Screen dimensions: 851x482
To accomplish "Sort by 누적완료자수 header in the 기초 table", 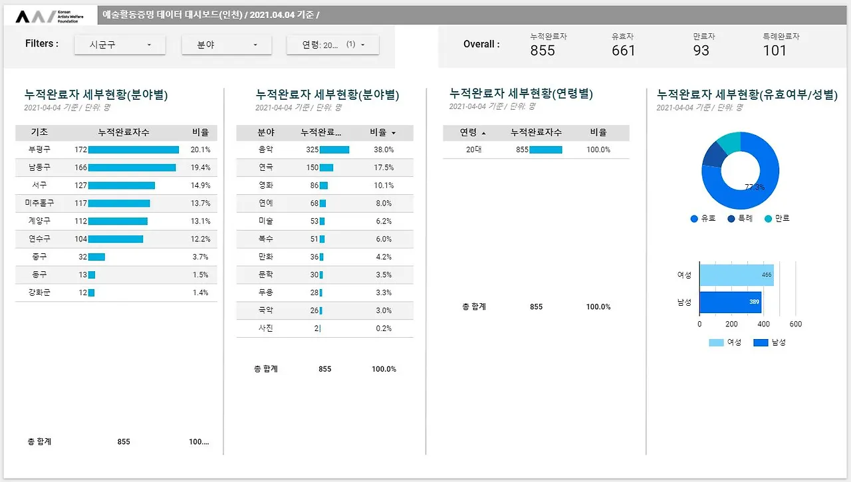I will 123,132.
